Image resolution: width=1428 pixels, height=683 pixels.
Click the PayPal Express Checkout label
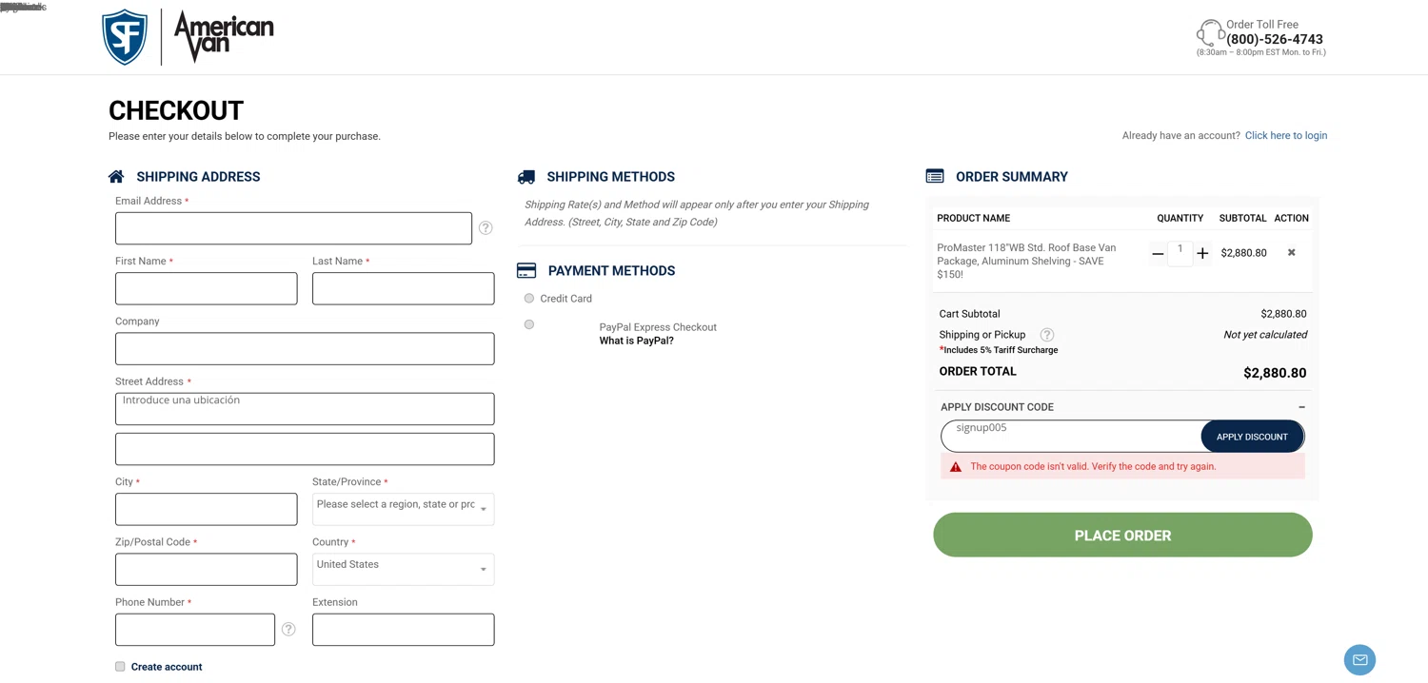(x=658, y=327)
